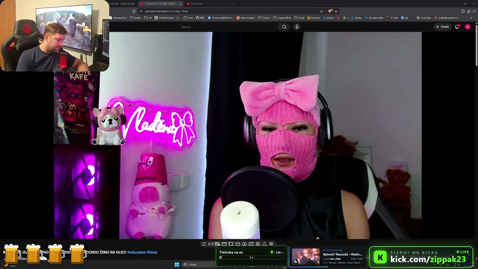Click the Třetinka na ex goal progress bar
The image size is (478, 269).
(252, 257)
